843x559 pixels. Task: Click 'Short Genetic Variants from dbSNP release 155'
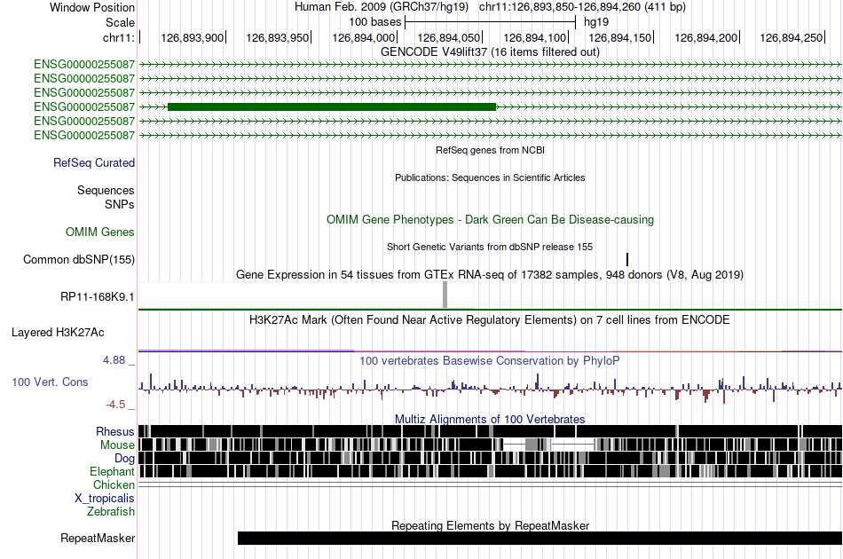(490, 247)
